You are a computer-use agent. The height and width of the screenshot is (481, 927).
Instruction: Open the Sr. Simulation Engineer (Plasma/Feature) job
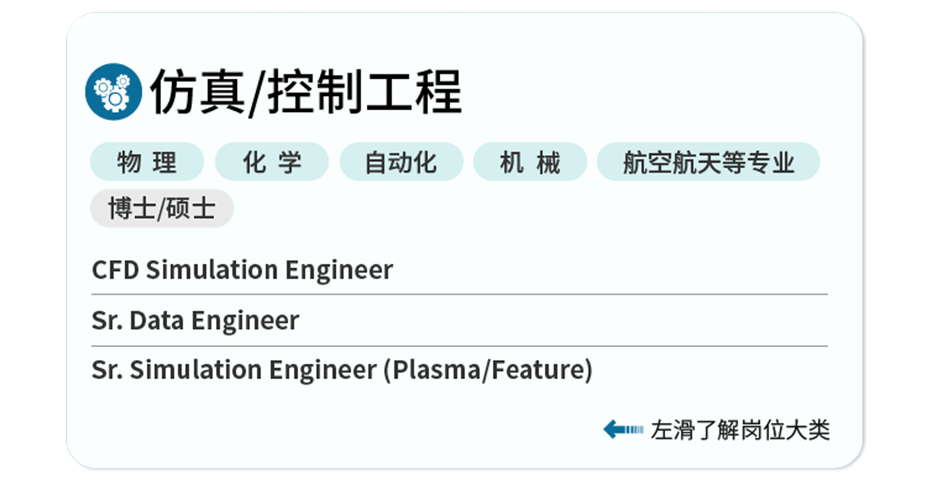click(342, 370)
